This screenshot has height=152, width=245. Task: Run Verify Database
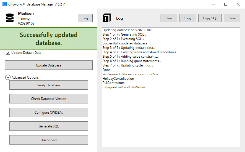(49, 85)
